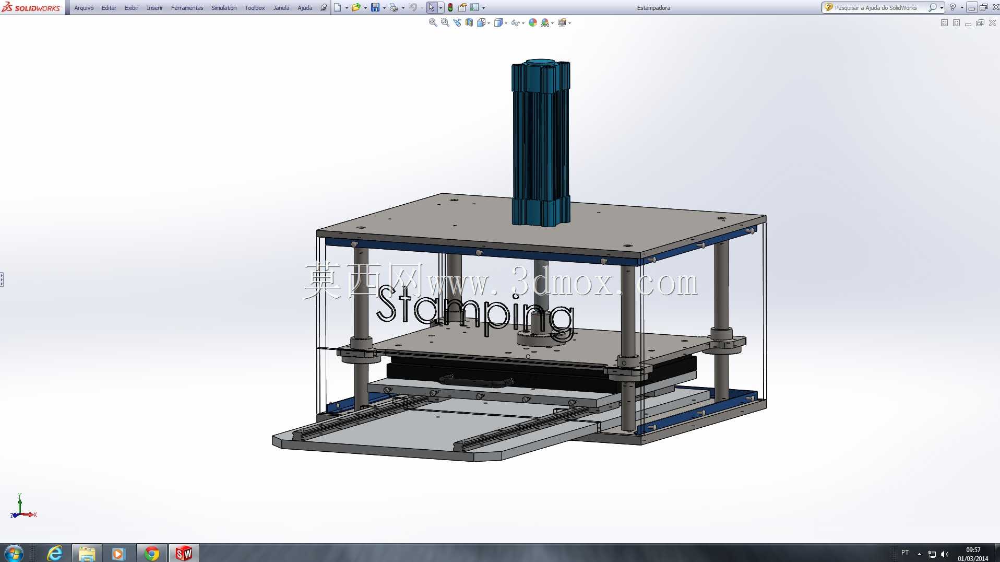This screenshot has width=1000, height=562.
Task: Expand the Select tool dropdown arrow
Action: coord(441,8)
